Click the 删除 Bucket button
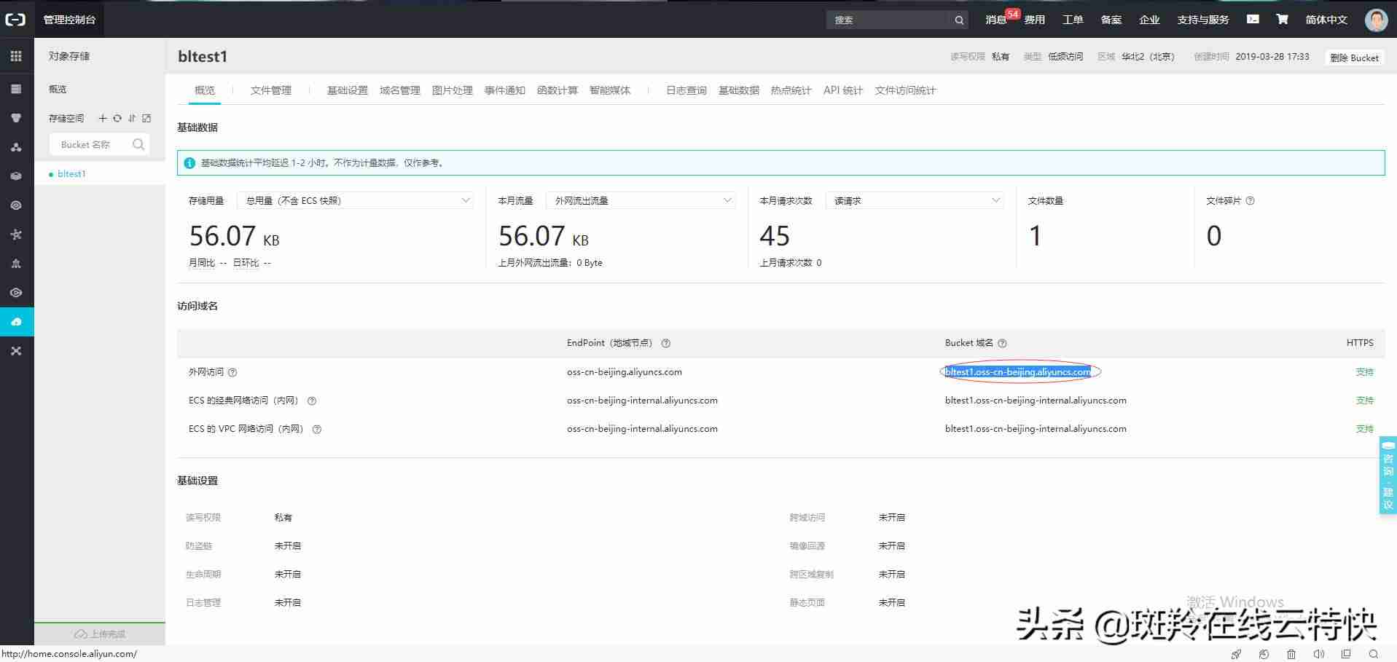 [x=1354, y=58]
